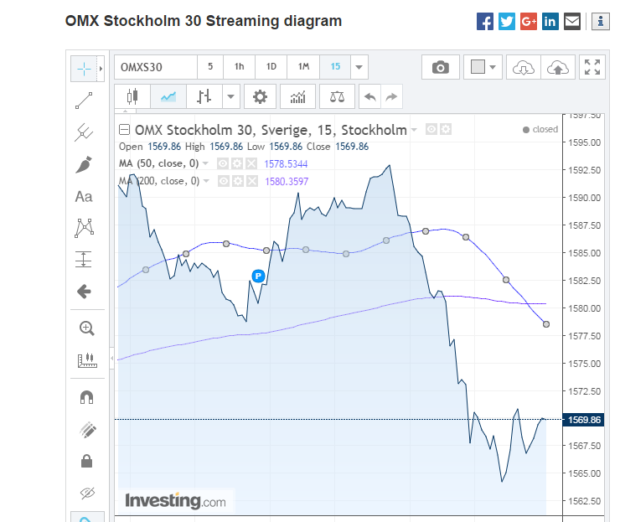Open MA (200, close, 0) dropdown arrow
The image size is (620, 522).
point(206,181)
